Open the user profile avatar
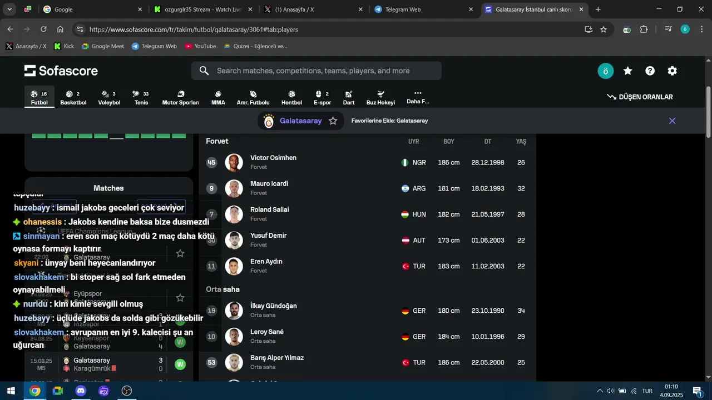 click(605, 71)
